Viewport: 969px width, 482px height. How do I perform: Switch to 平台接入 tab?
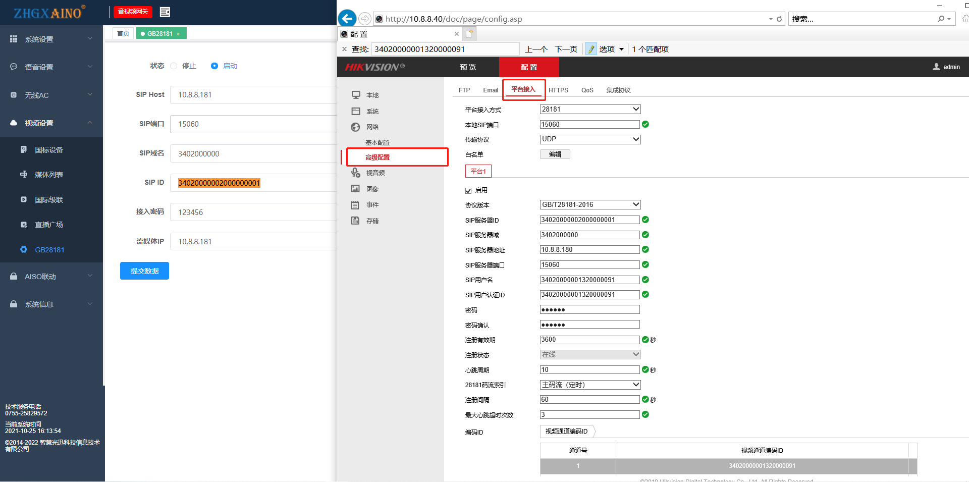(523, 89)
